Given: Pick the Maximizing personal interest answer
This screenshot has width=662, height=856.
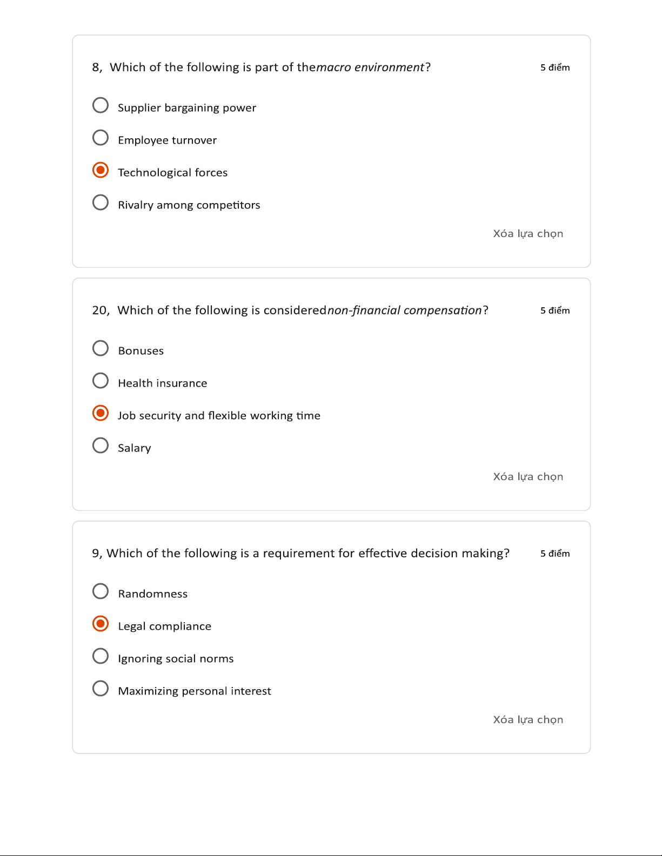Looking at the screenshot, I should 101,689.
